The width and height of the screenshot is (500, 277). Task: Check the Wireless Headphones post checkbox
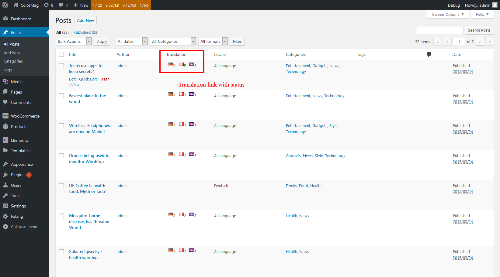pyautogui.click(x=61, y=126)
